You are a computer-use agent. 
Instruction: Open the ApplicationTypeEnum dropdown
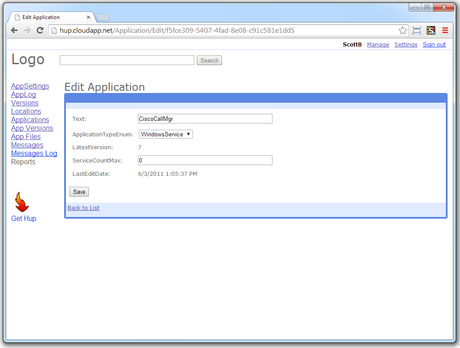(x=166, y=134)
